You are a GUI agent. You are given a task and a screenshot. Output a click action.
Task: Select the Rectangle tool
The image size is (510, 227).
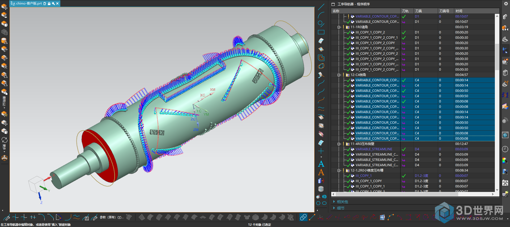[321, 32]
